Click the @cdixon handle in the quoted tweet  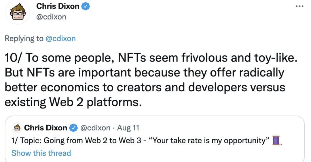coord(95,128)
